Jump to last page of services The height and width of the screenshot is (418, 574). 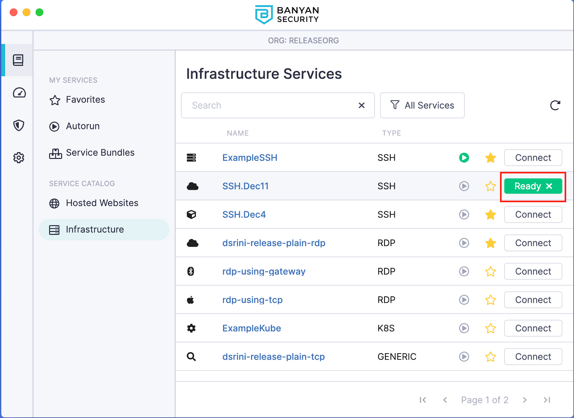coord(547,400)
